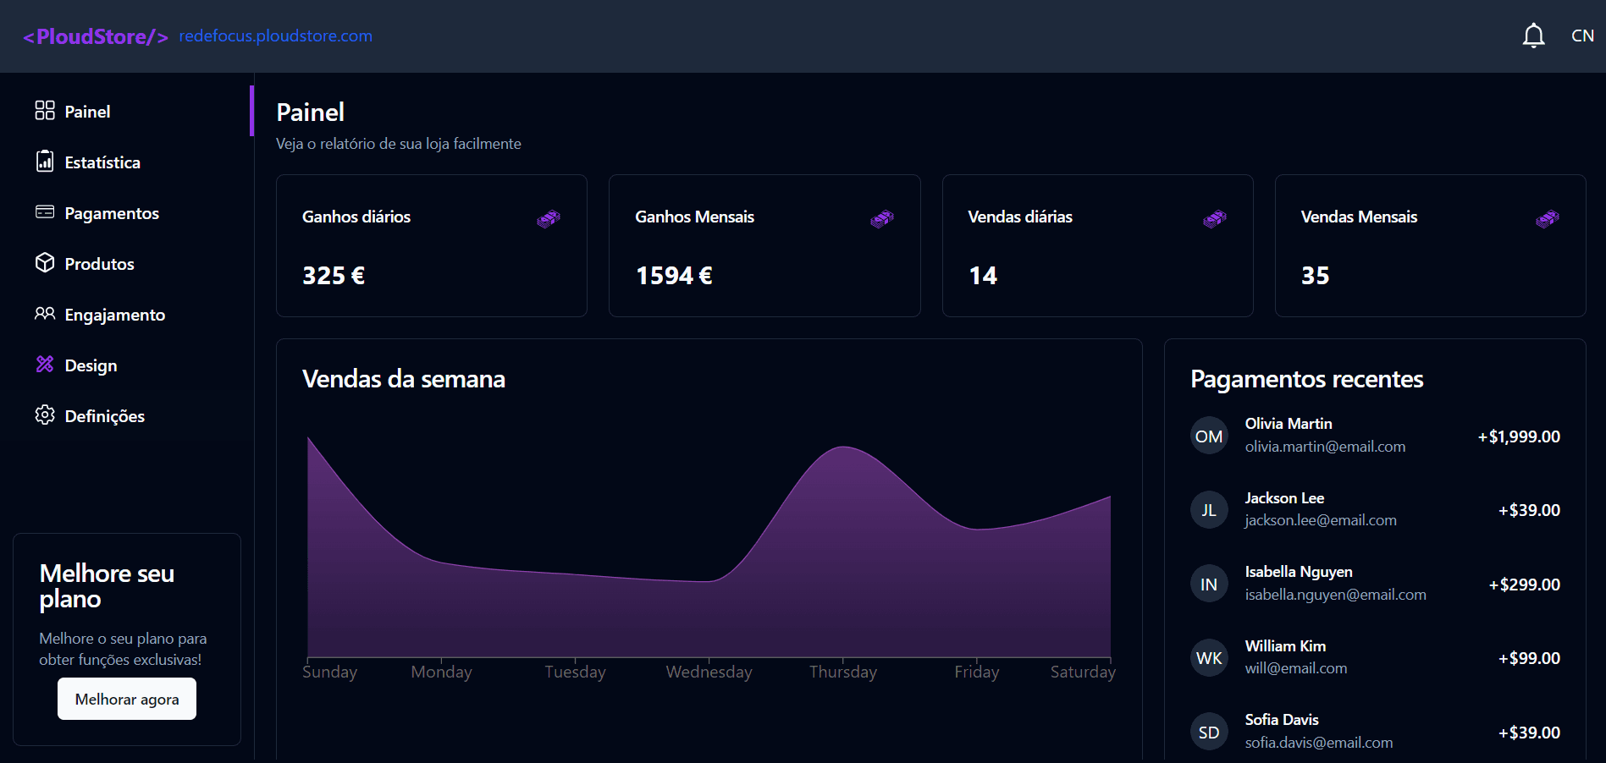Click isabella.nguyen@email.com address
The height and width of the screenshot is (763, 1606).
1335,595
